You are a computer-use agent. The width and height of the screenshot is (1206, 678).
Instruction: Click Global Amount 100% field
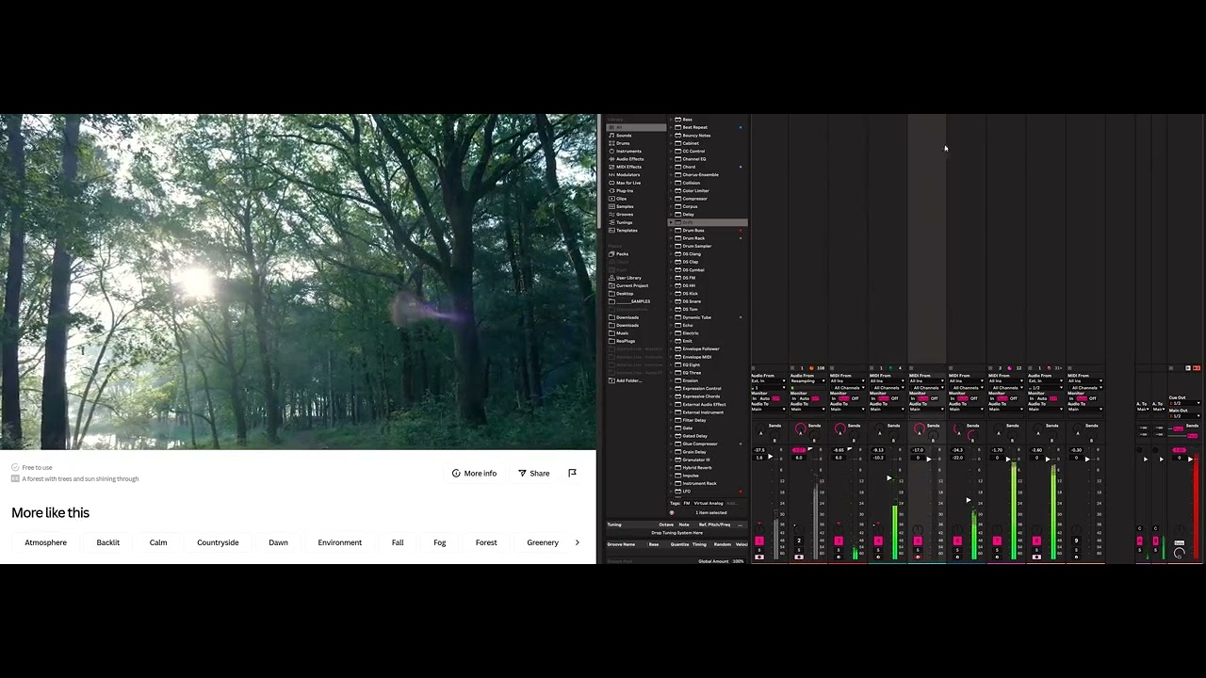[739, 561]
